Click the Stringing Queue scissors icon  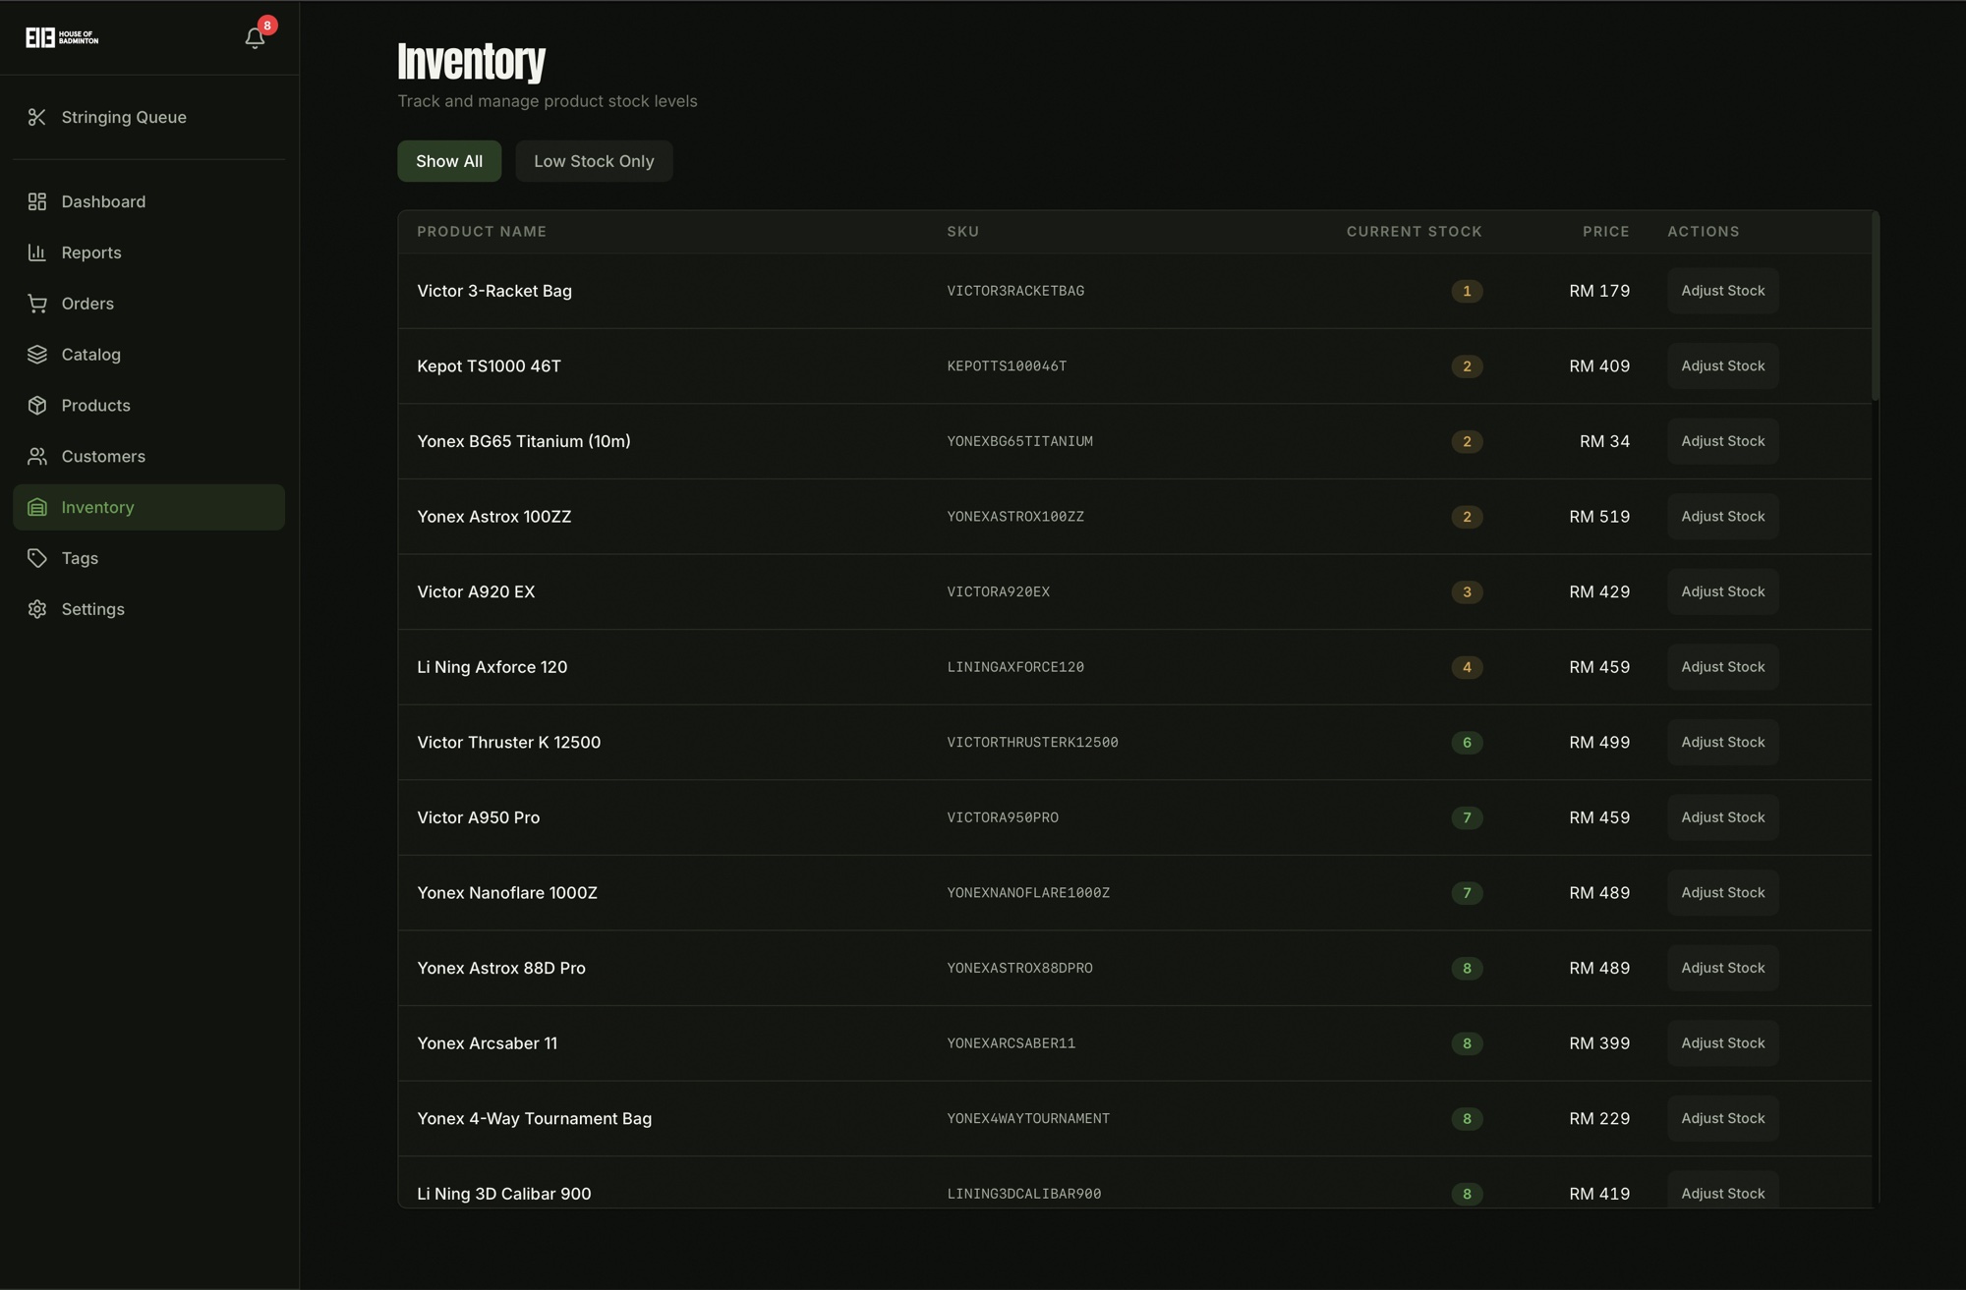(x=37, y=117)
